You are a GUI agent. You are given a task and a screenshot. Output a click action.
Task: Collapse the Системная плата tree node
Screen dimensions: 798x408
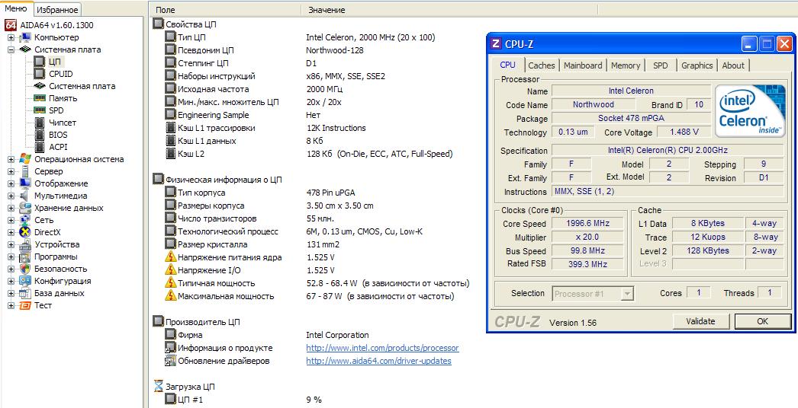(11, 49)
